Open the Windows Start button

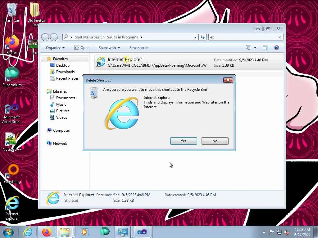pyautogui.click(x=8, y=232)
